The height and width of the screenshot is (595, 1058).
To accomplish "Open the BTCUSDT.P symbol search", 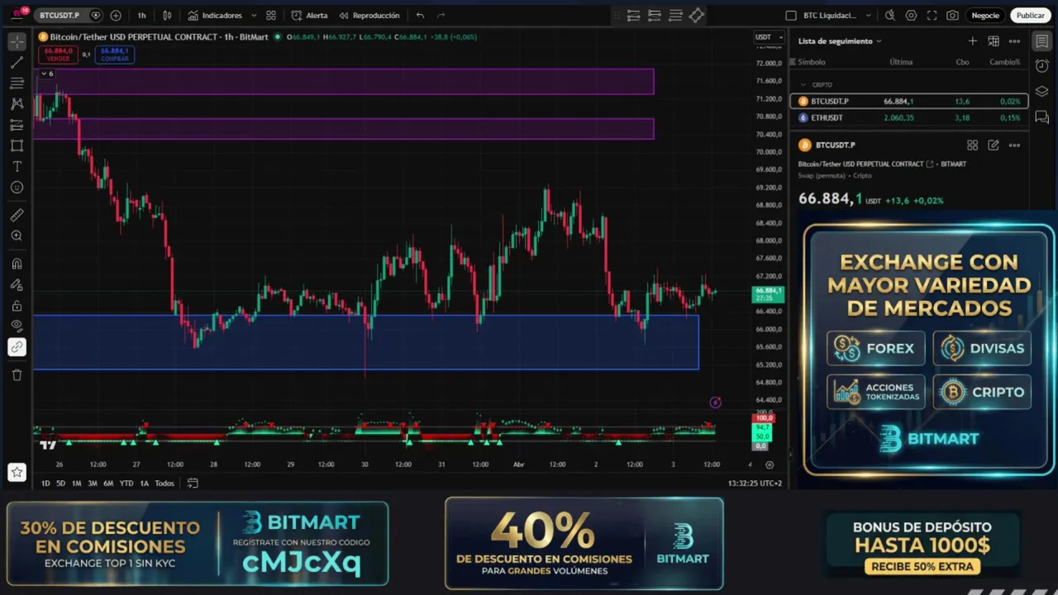I will tap(60, 15).
